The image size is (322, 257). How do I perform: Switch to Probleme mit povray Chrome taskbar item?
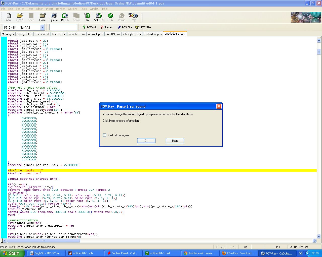click(x=200, y=253)
